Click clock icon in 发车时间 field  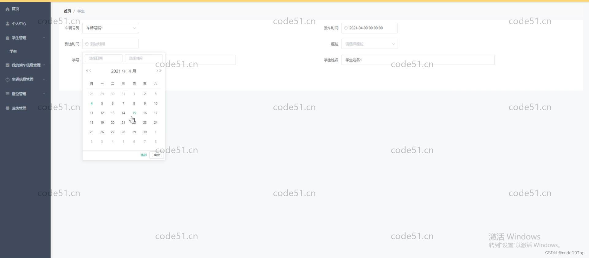pos(346,28)
